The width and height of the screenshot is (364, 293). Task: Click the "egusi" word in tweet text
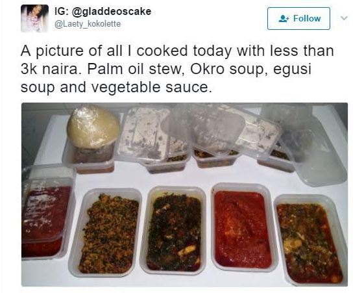pyautogui.click(x=292, y=70)
